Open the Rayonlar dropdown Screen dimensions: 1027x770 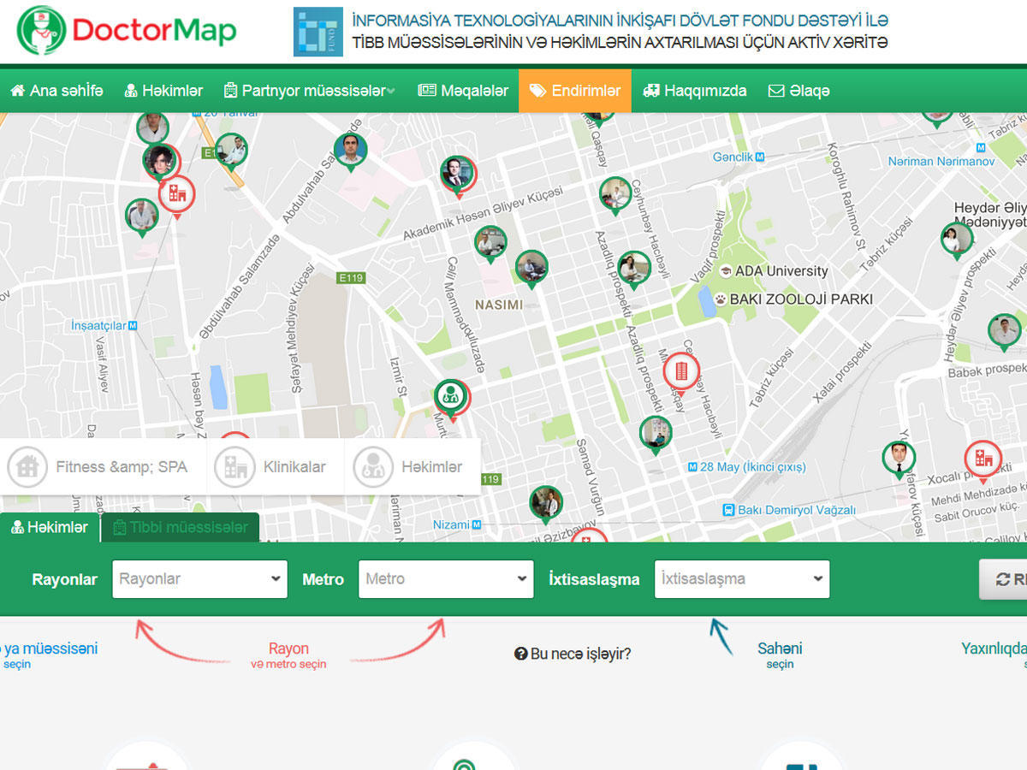199,579
